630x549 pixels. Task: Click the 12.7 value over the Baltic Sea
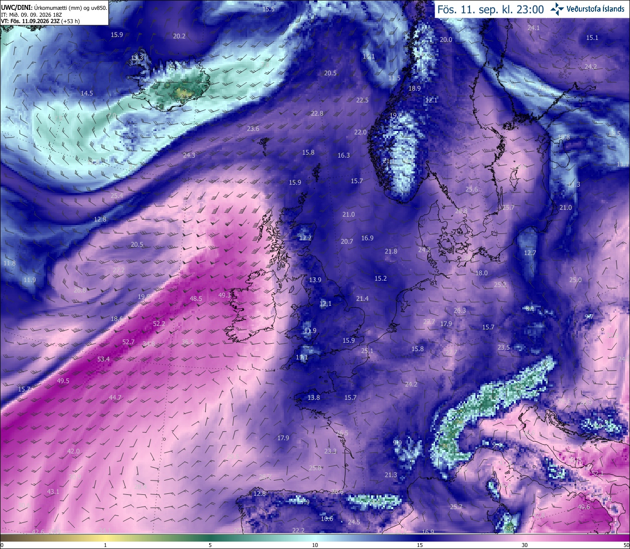tap(530, 253)
